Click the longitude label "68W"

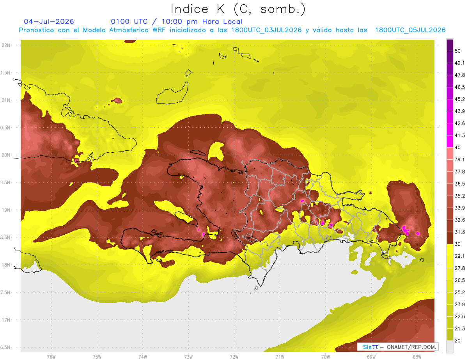tap(417, 357)
